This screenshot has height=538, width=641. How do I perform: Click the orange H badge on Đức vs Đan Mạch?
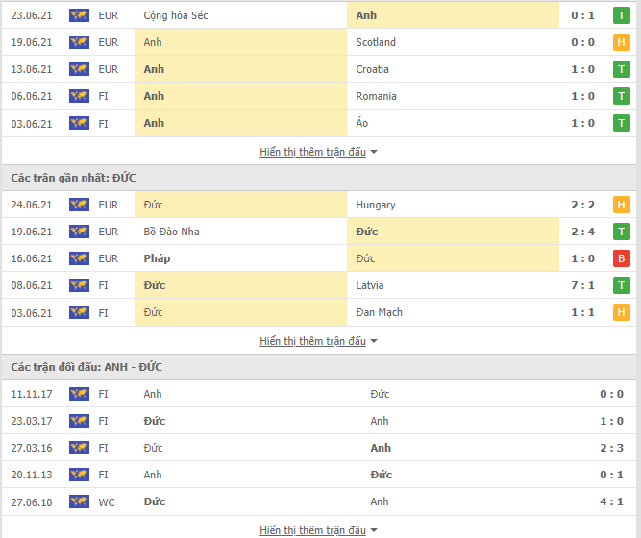(x=621, y=313)
